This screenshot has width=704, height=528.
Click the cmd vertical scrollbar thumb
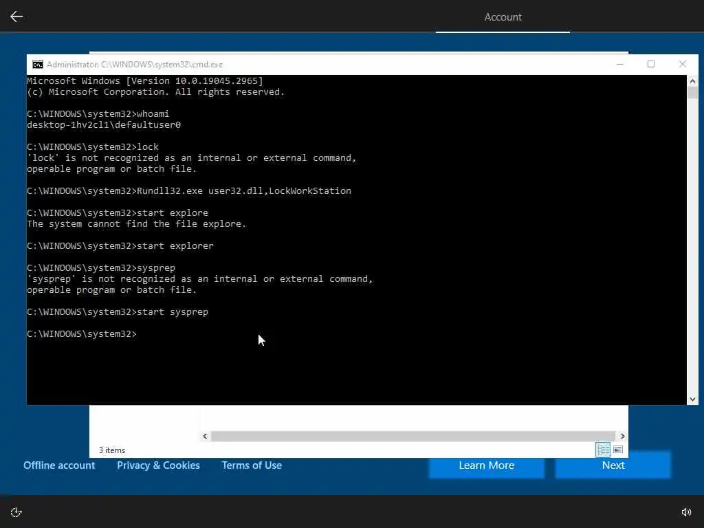tap(692, 93)
